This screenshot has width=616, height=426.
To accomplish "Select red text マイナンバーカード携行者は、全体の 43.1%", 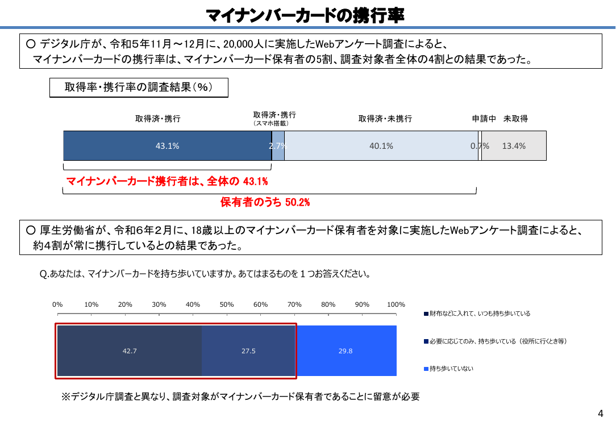I will click(x=167, y=181).
